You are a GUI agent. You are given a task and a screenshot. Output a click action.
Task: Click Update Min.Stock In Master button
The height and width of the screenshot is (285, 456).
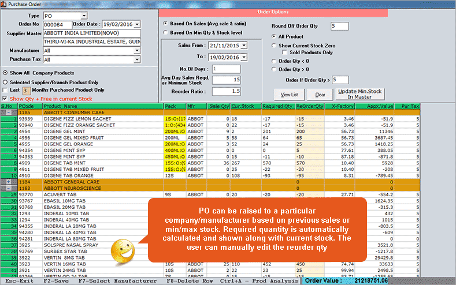[359, 94]
